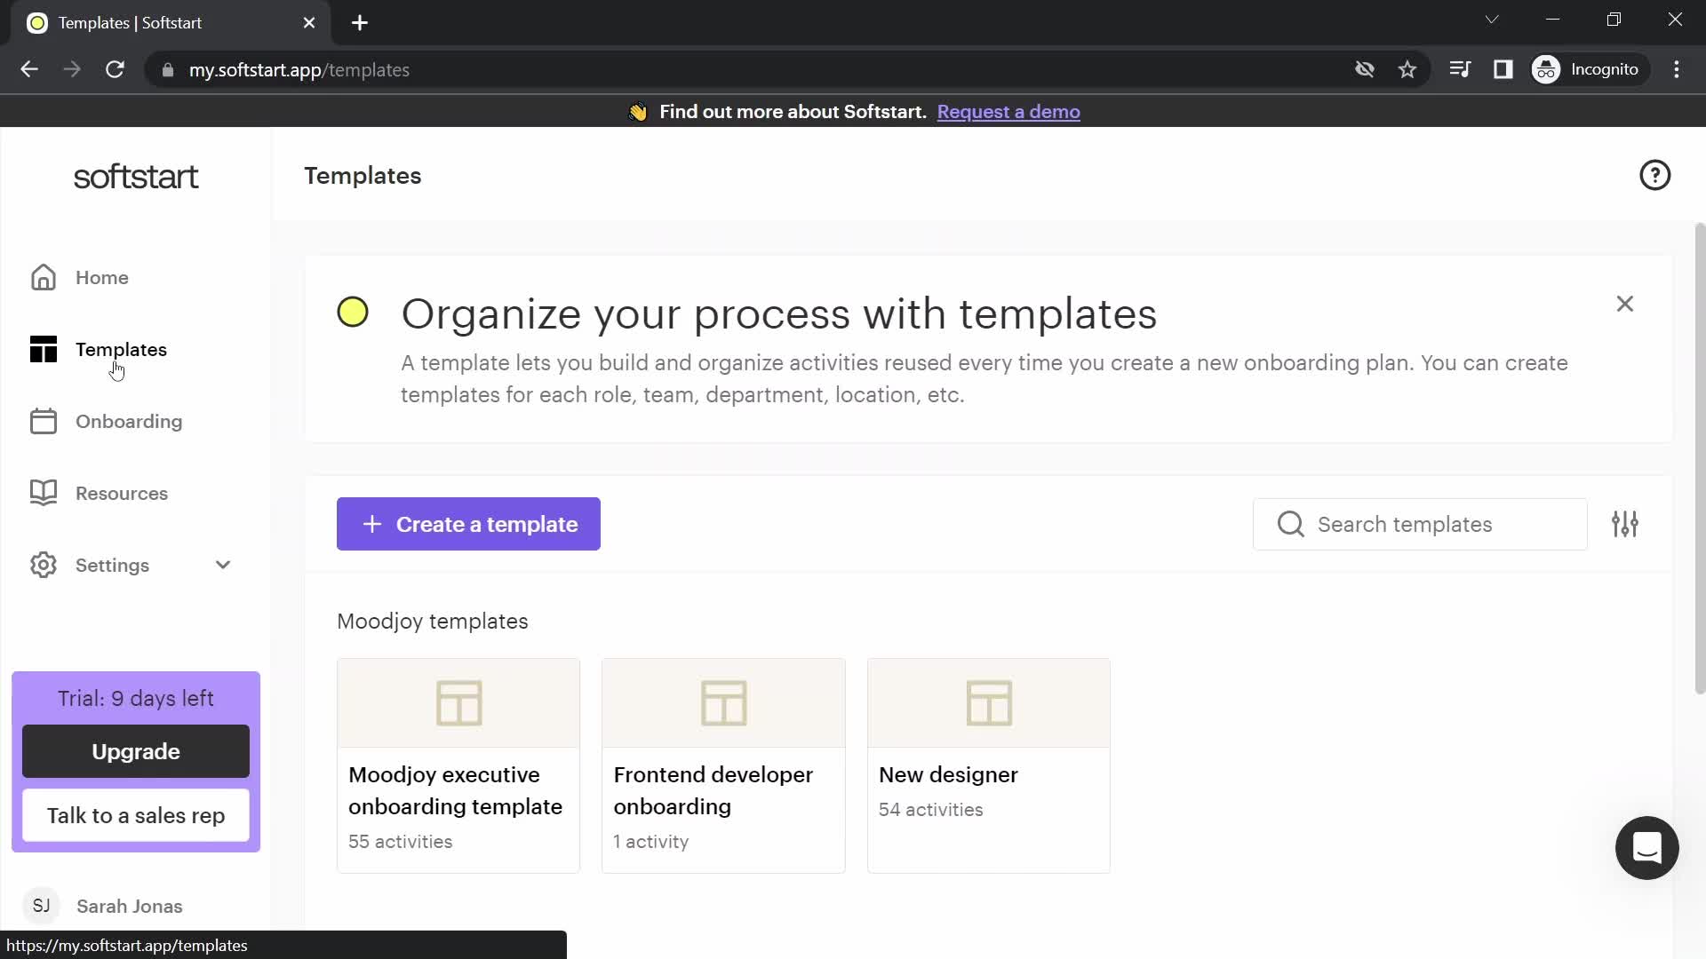Click the Moodjoy templates heading
This screenshot has height=959, width=1706.
[433, 622]
